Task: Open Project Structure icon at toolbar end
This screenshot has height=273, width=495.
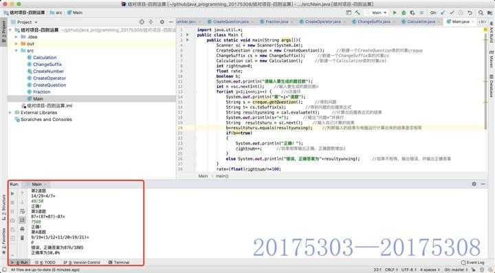Action: click(489, 12)
